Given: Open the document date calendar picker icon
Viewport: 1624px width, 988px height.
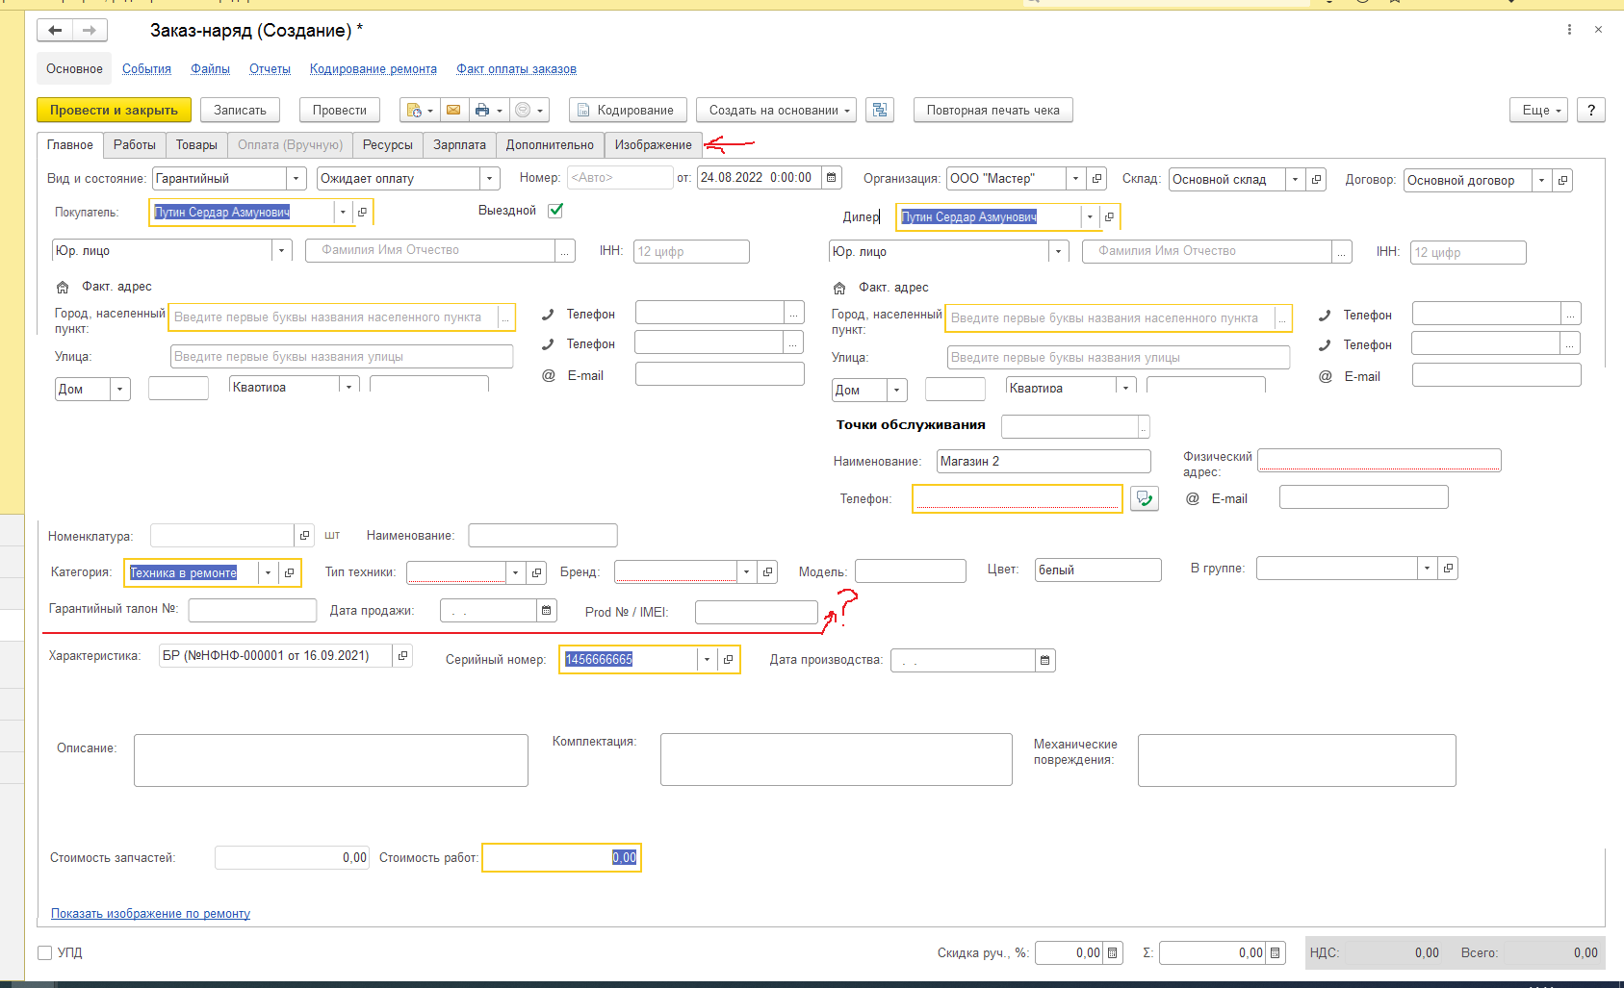Looking at the screenshot, I should (x=832, y=178).
